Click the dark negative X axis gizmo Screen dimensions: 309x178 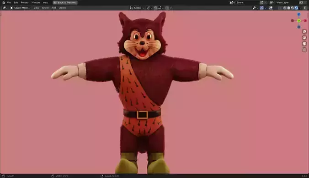[293, 20]
